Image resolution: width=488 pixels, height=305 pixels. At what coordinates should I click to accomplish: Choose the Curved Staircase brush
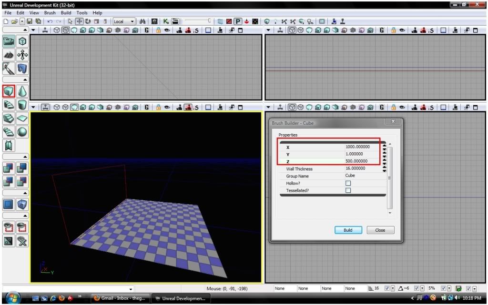[9, 105]
